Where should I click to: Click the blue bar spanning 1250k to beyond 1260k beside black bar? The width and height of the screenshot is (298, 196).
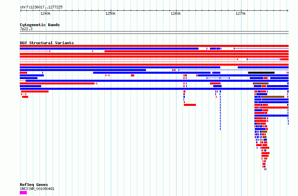click(x=152, y=73)
